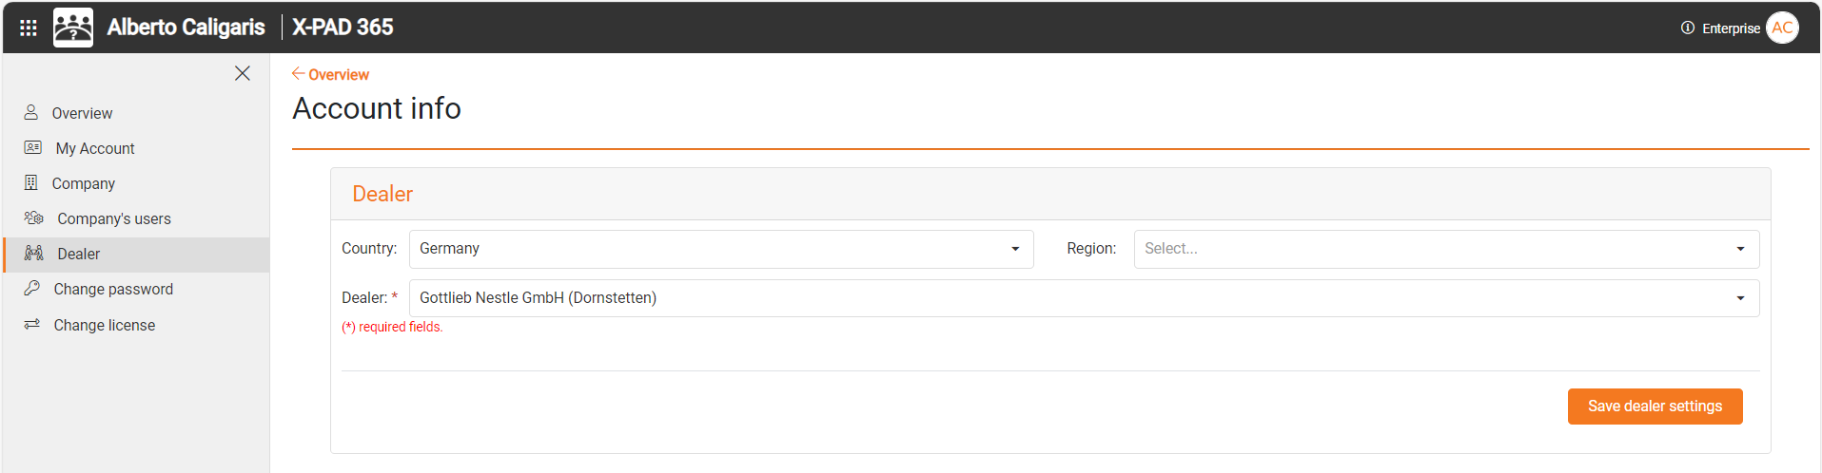Click the Change license swap icon
The height and width of the screenshot is (473, 1822).
32,324
